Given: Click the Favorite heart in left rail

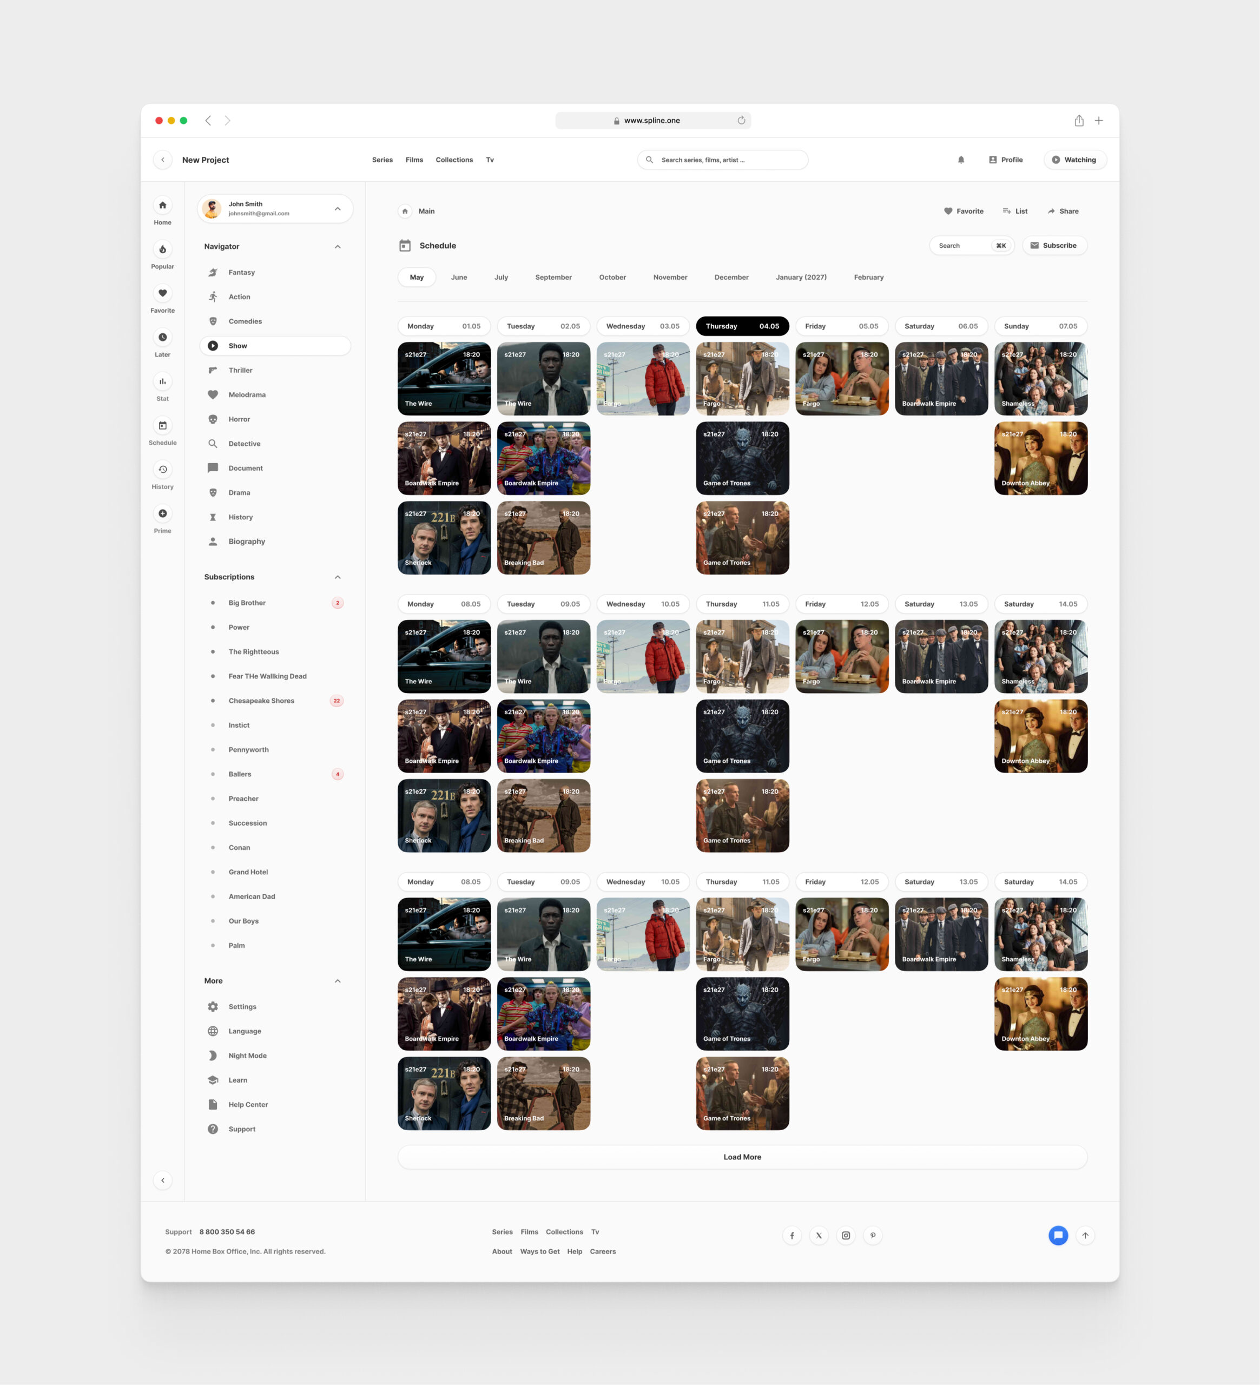Looking at the screenshot, I should click(162, 293).
